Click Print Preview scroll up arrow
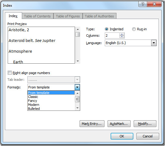The height and width of the screenshot is (146, 165). pyautogui.click(x=78, y=29)
